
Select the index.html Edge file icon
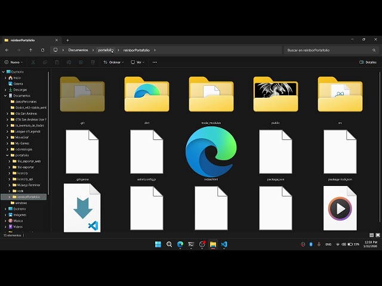pos(211,152)
